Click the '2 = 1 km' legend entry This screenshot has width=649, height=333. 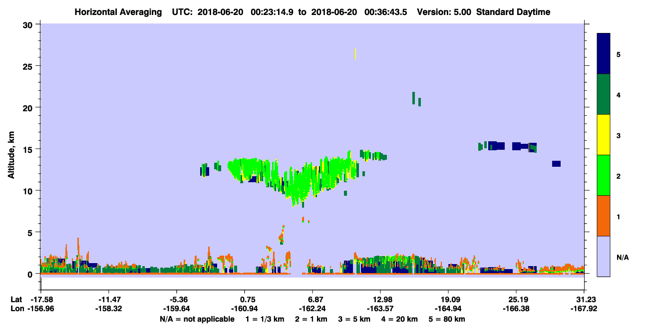pos(312,319)
